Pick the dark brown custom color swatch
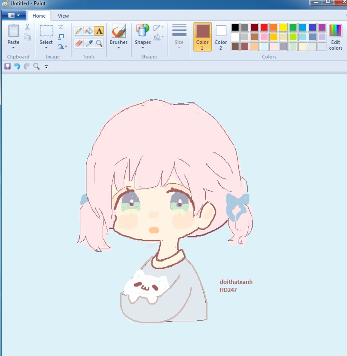 pos(235,46)
